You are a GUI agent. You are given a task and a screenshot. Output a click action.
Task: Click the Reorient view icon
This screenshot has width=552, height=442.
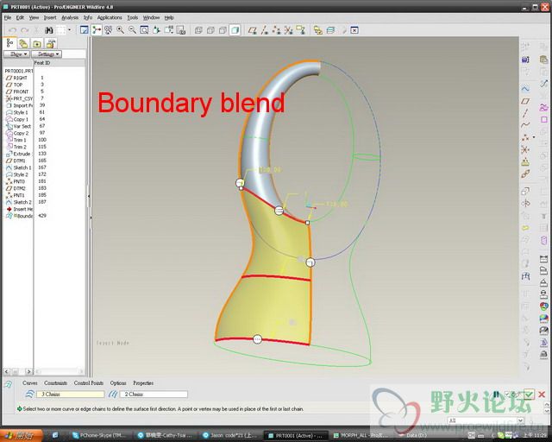[x=156, y=30]
